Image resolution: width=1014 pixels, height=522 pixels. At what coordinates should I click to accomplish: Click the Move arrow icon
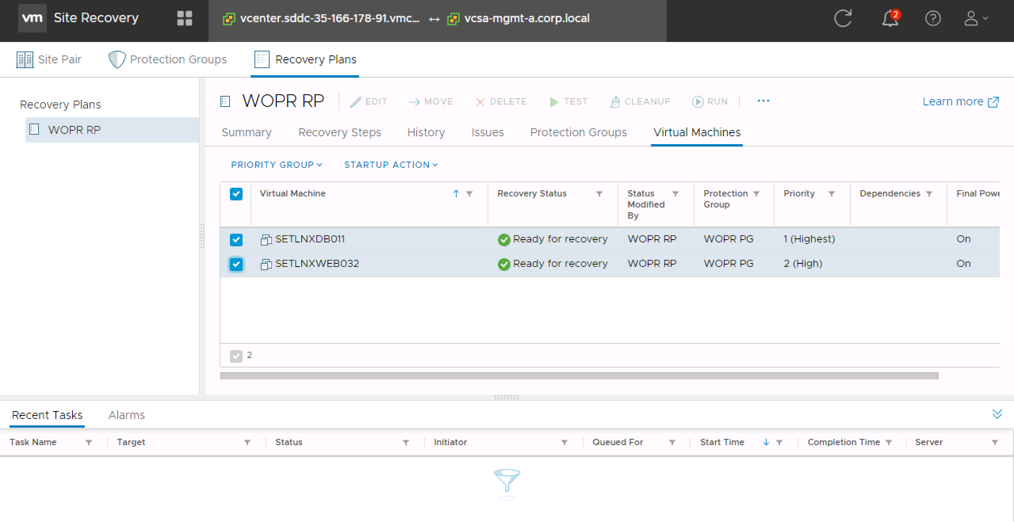point(414,102)
